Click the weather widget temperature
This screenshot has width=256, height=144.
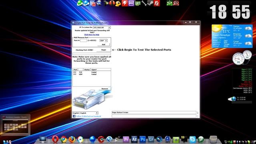(226, 31)
